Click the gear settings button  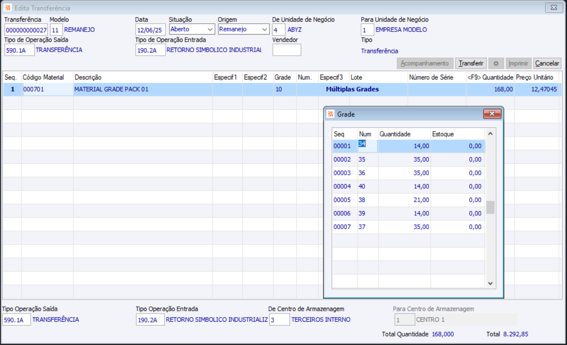pyautogui.click(x=496, y=63)
